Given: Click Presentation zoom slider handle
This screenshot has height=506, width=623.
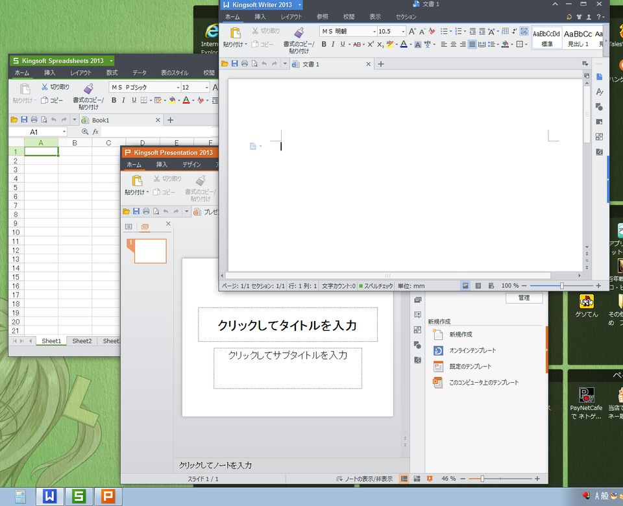Looking at the screenshot, I should 482,479.
